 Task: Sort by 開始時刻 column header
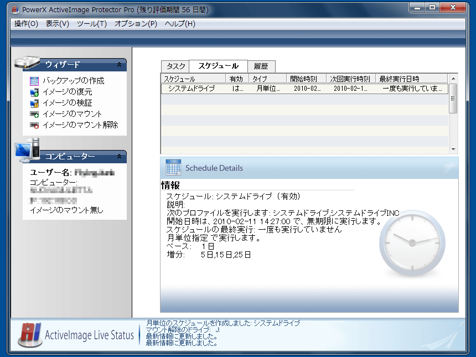tap(306, 79)
